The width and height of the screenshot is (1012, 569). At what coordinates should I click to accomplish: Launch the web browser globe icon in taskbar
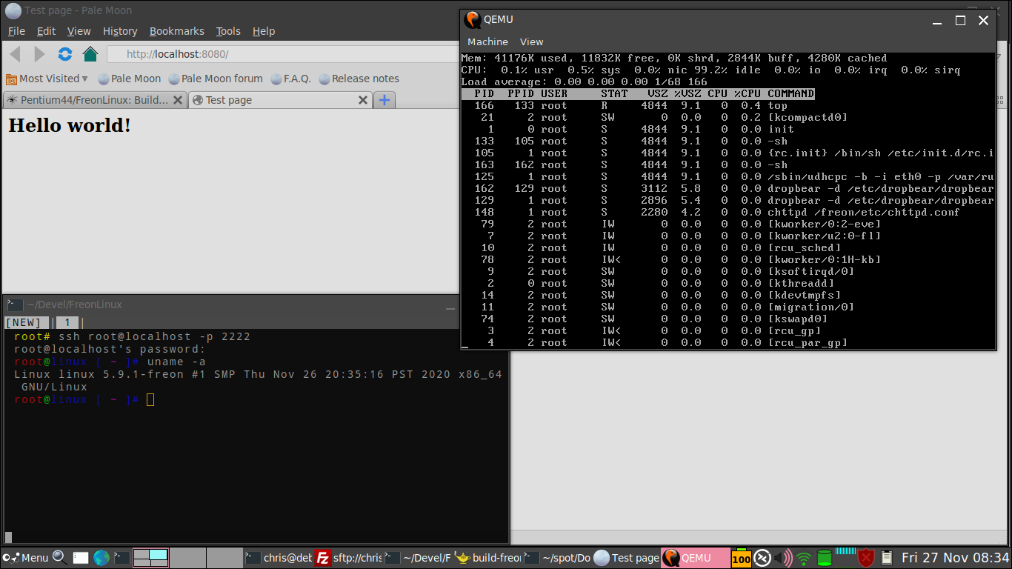pos(101,558)
